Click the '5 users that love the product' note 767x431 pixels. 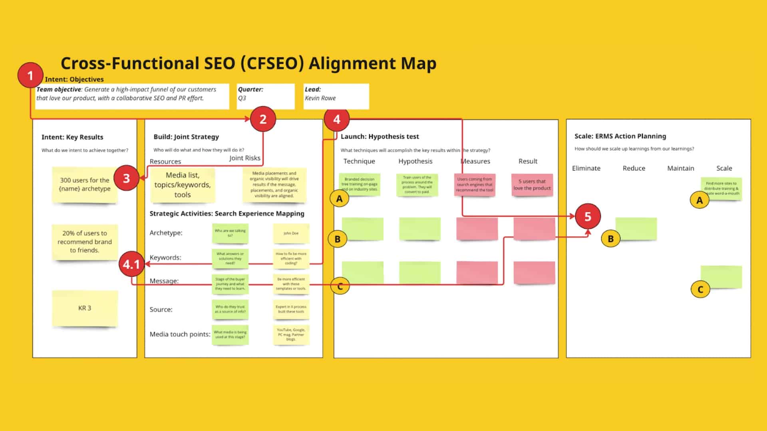pyautogui.click(x=532, y=185)
